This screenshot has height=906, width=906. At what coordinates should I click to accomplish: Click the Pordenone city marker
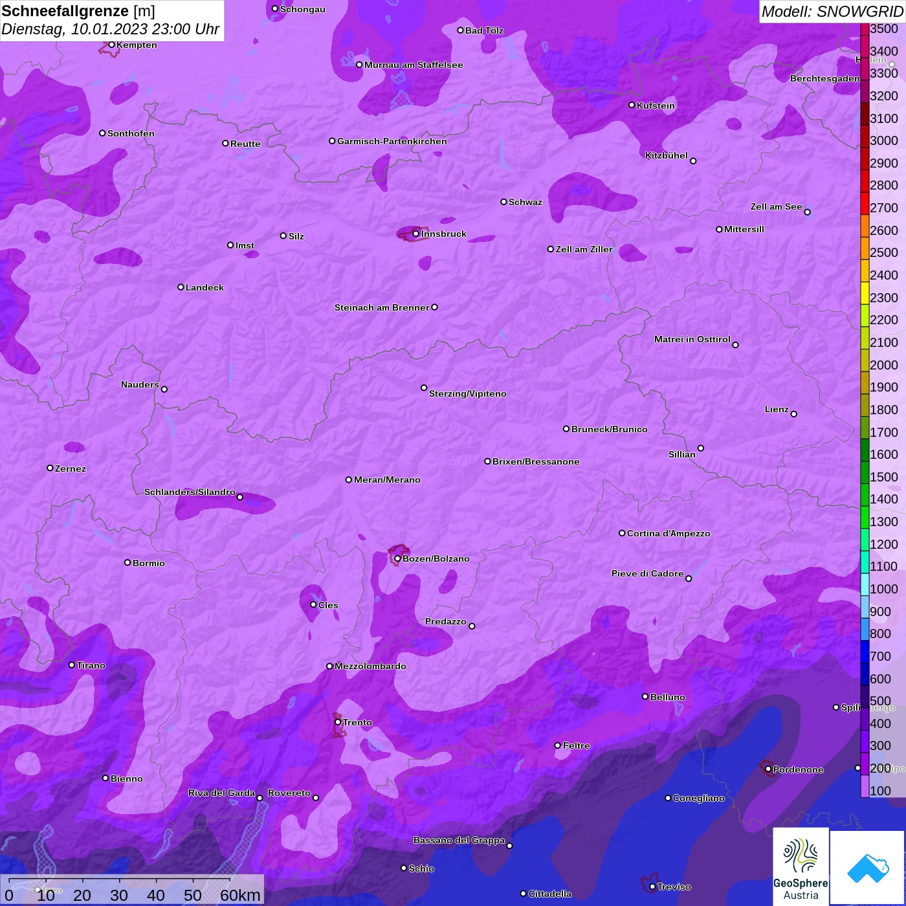point(768,769)
